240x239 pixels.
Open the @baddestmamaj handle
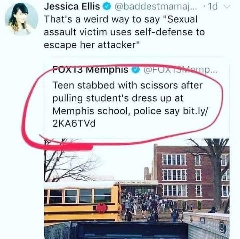tap(156, 6)
